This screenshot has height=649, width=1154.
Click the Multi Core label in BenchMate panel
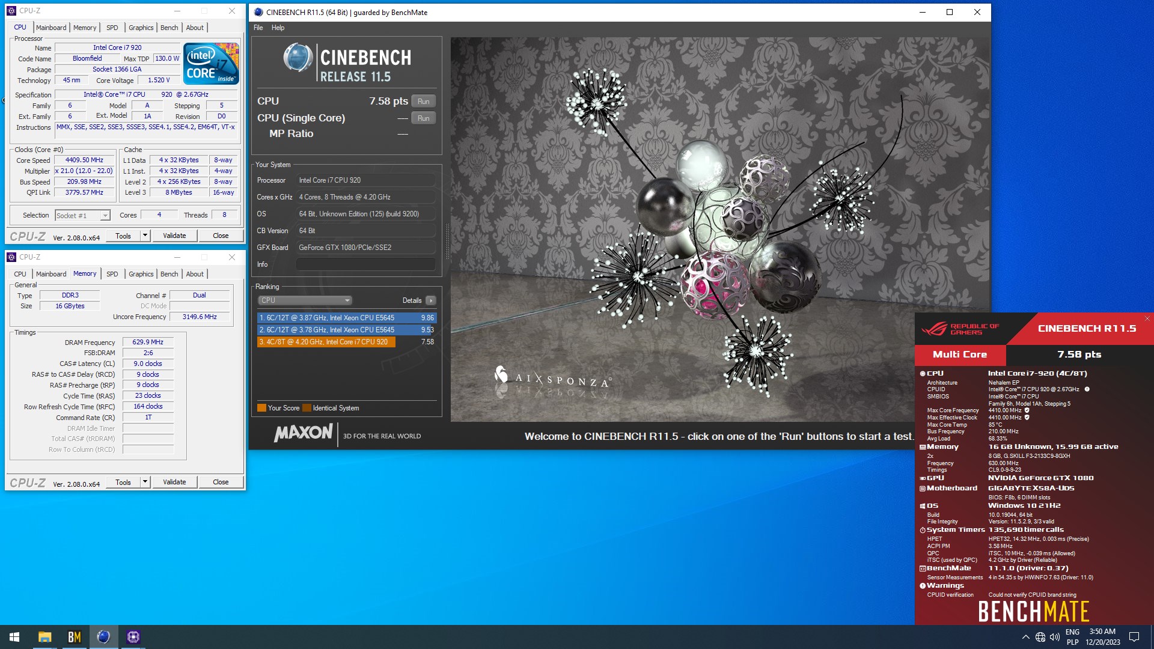coord(960,355)
